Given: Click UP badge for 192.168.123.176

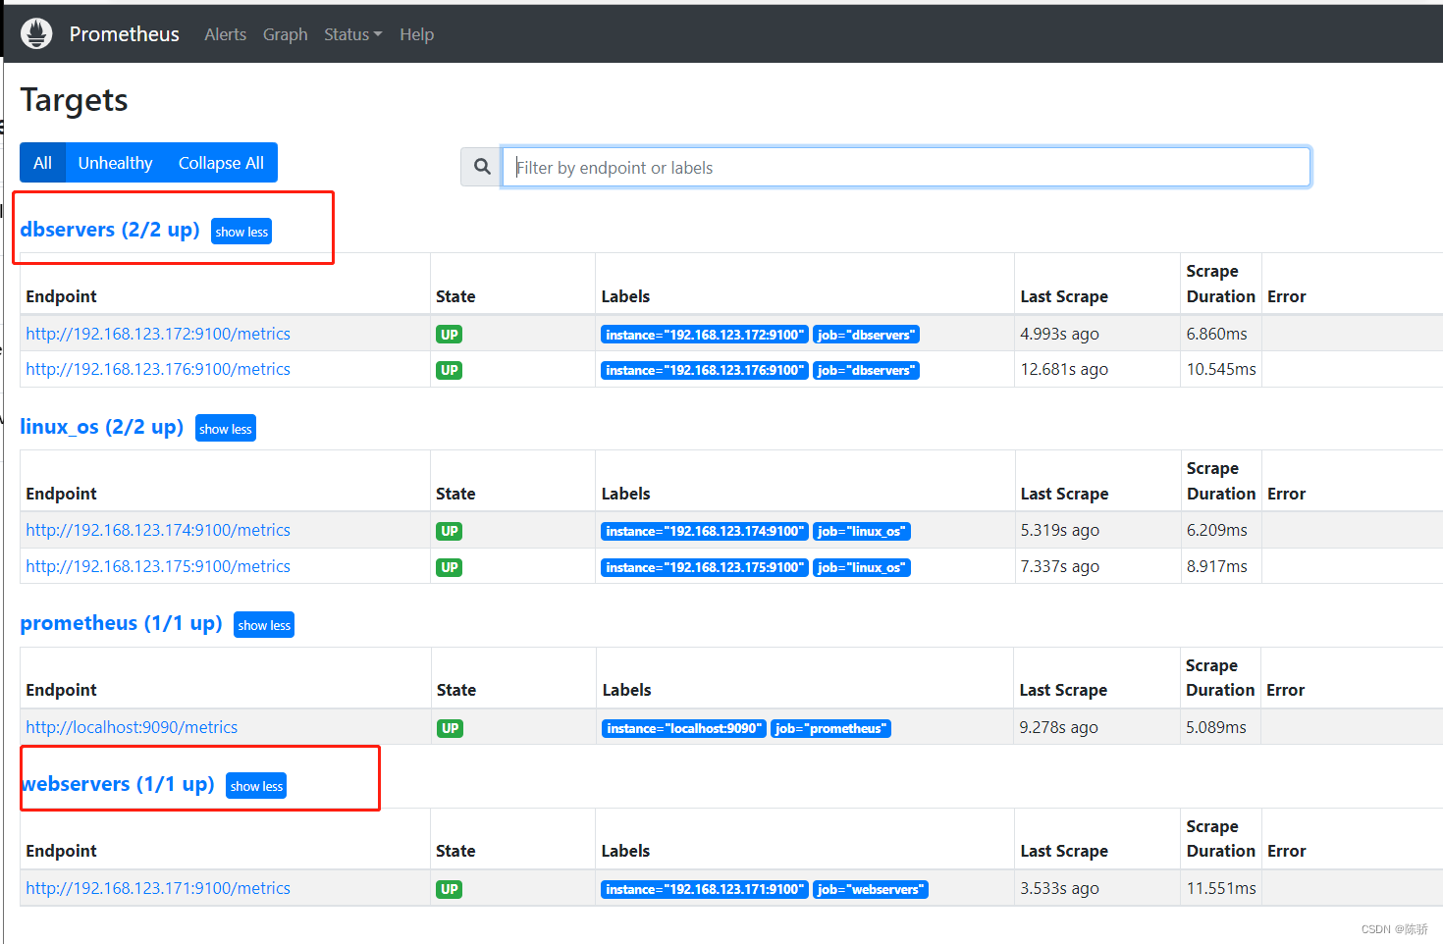Looking at the screenshot, I should pos(450,370).
